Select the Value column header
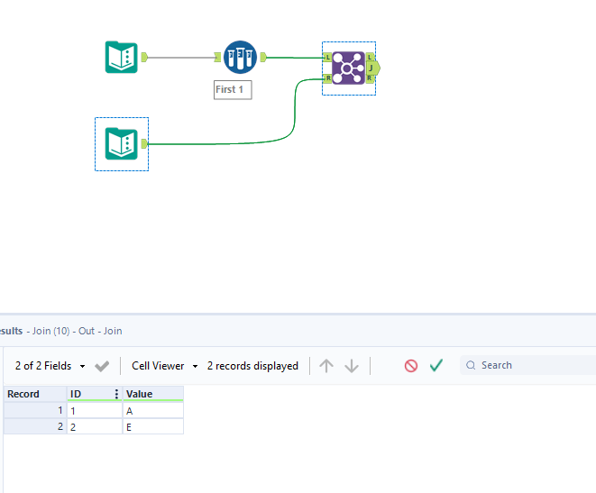This screenshot has height=493, width=596. pyautogui.click(x=153, y=394)
